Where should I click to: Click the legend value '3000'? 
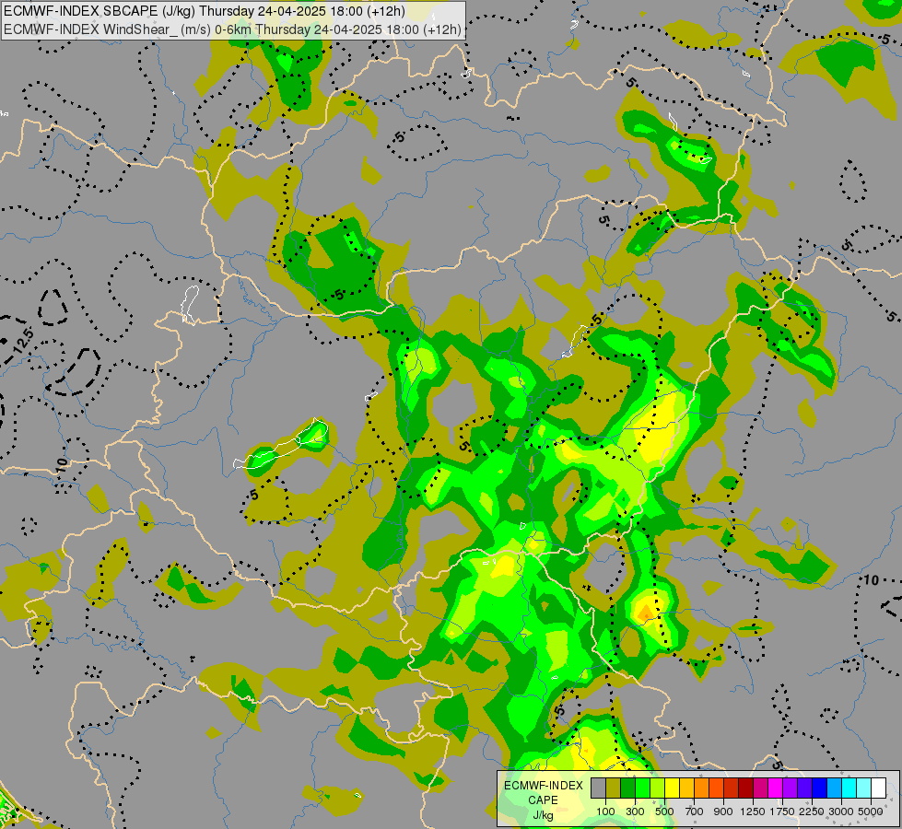coord(841,811)
